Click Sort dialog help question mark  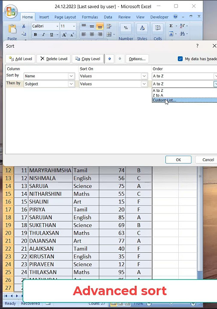[x=197, y=46]
